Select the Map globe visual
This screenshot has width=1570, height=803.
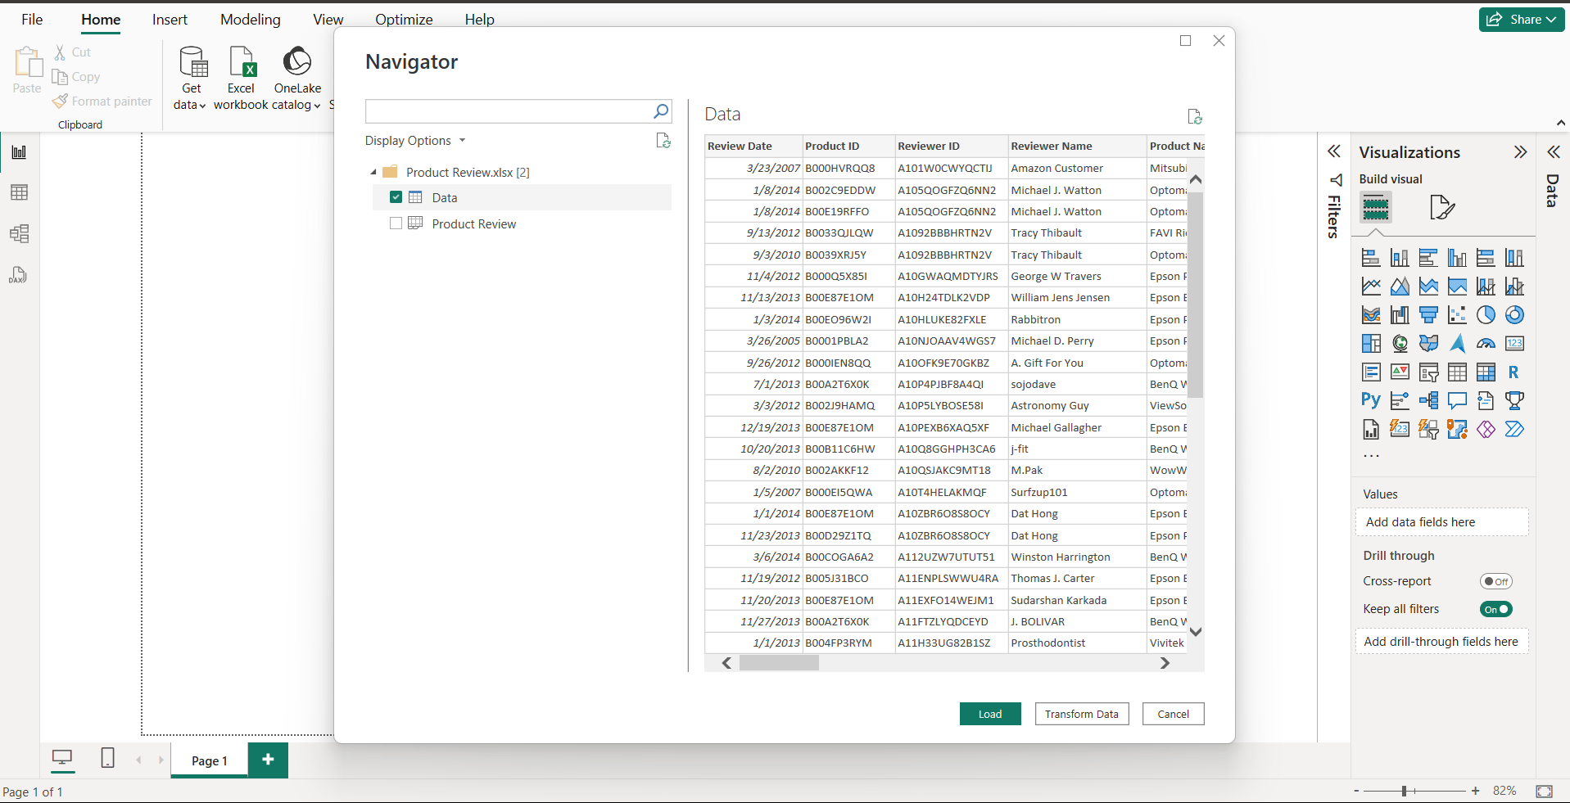(1400, 344)
